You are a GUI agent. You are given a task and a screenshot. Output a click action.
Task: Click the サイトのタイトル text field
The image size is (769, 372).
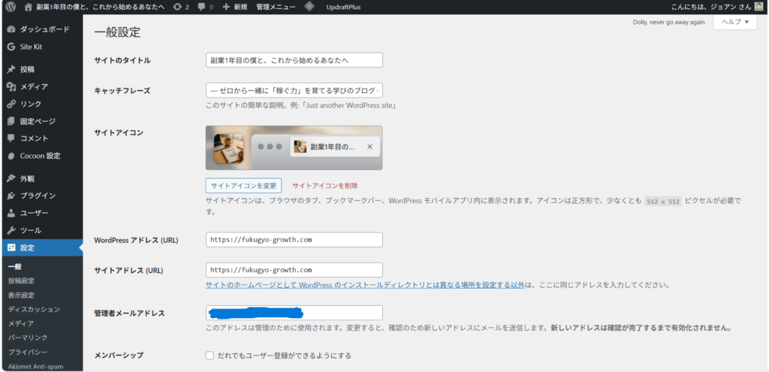pos(294,60)
